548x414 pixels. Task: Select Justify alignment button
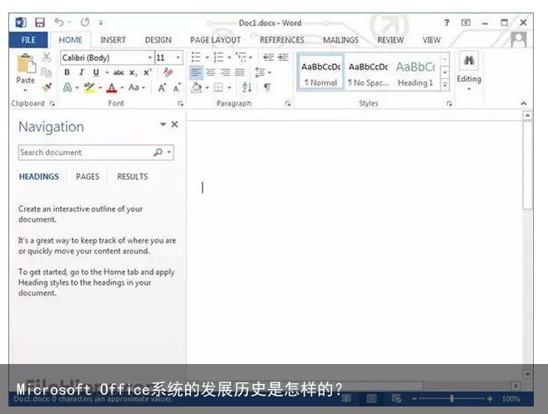pyautogui.click(x=239, y=72)
